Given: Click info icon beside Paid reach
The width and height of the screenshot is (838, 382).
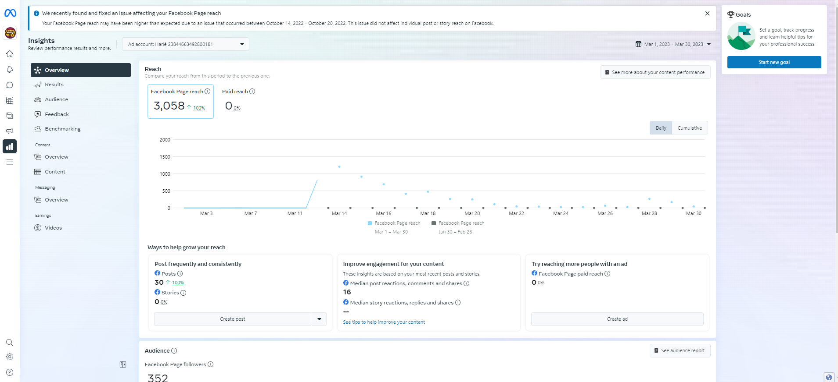Looking at the screenshot, I should point(252,92).
